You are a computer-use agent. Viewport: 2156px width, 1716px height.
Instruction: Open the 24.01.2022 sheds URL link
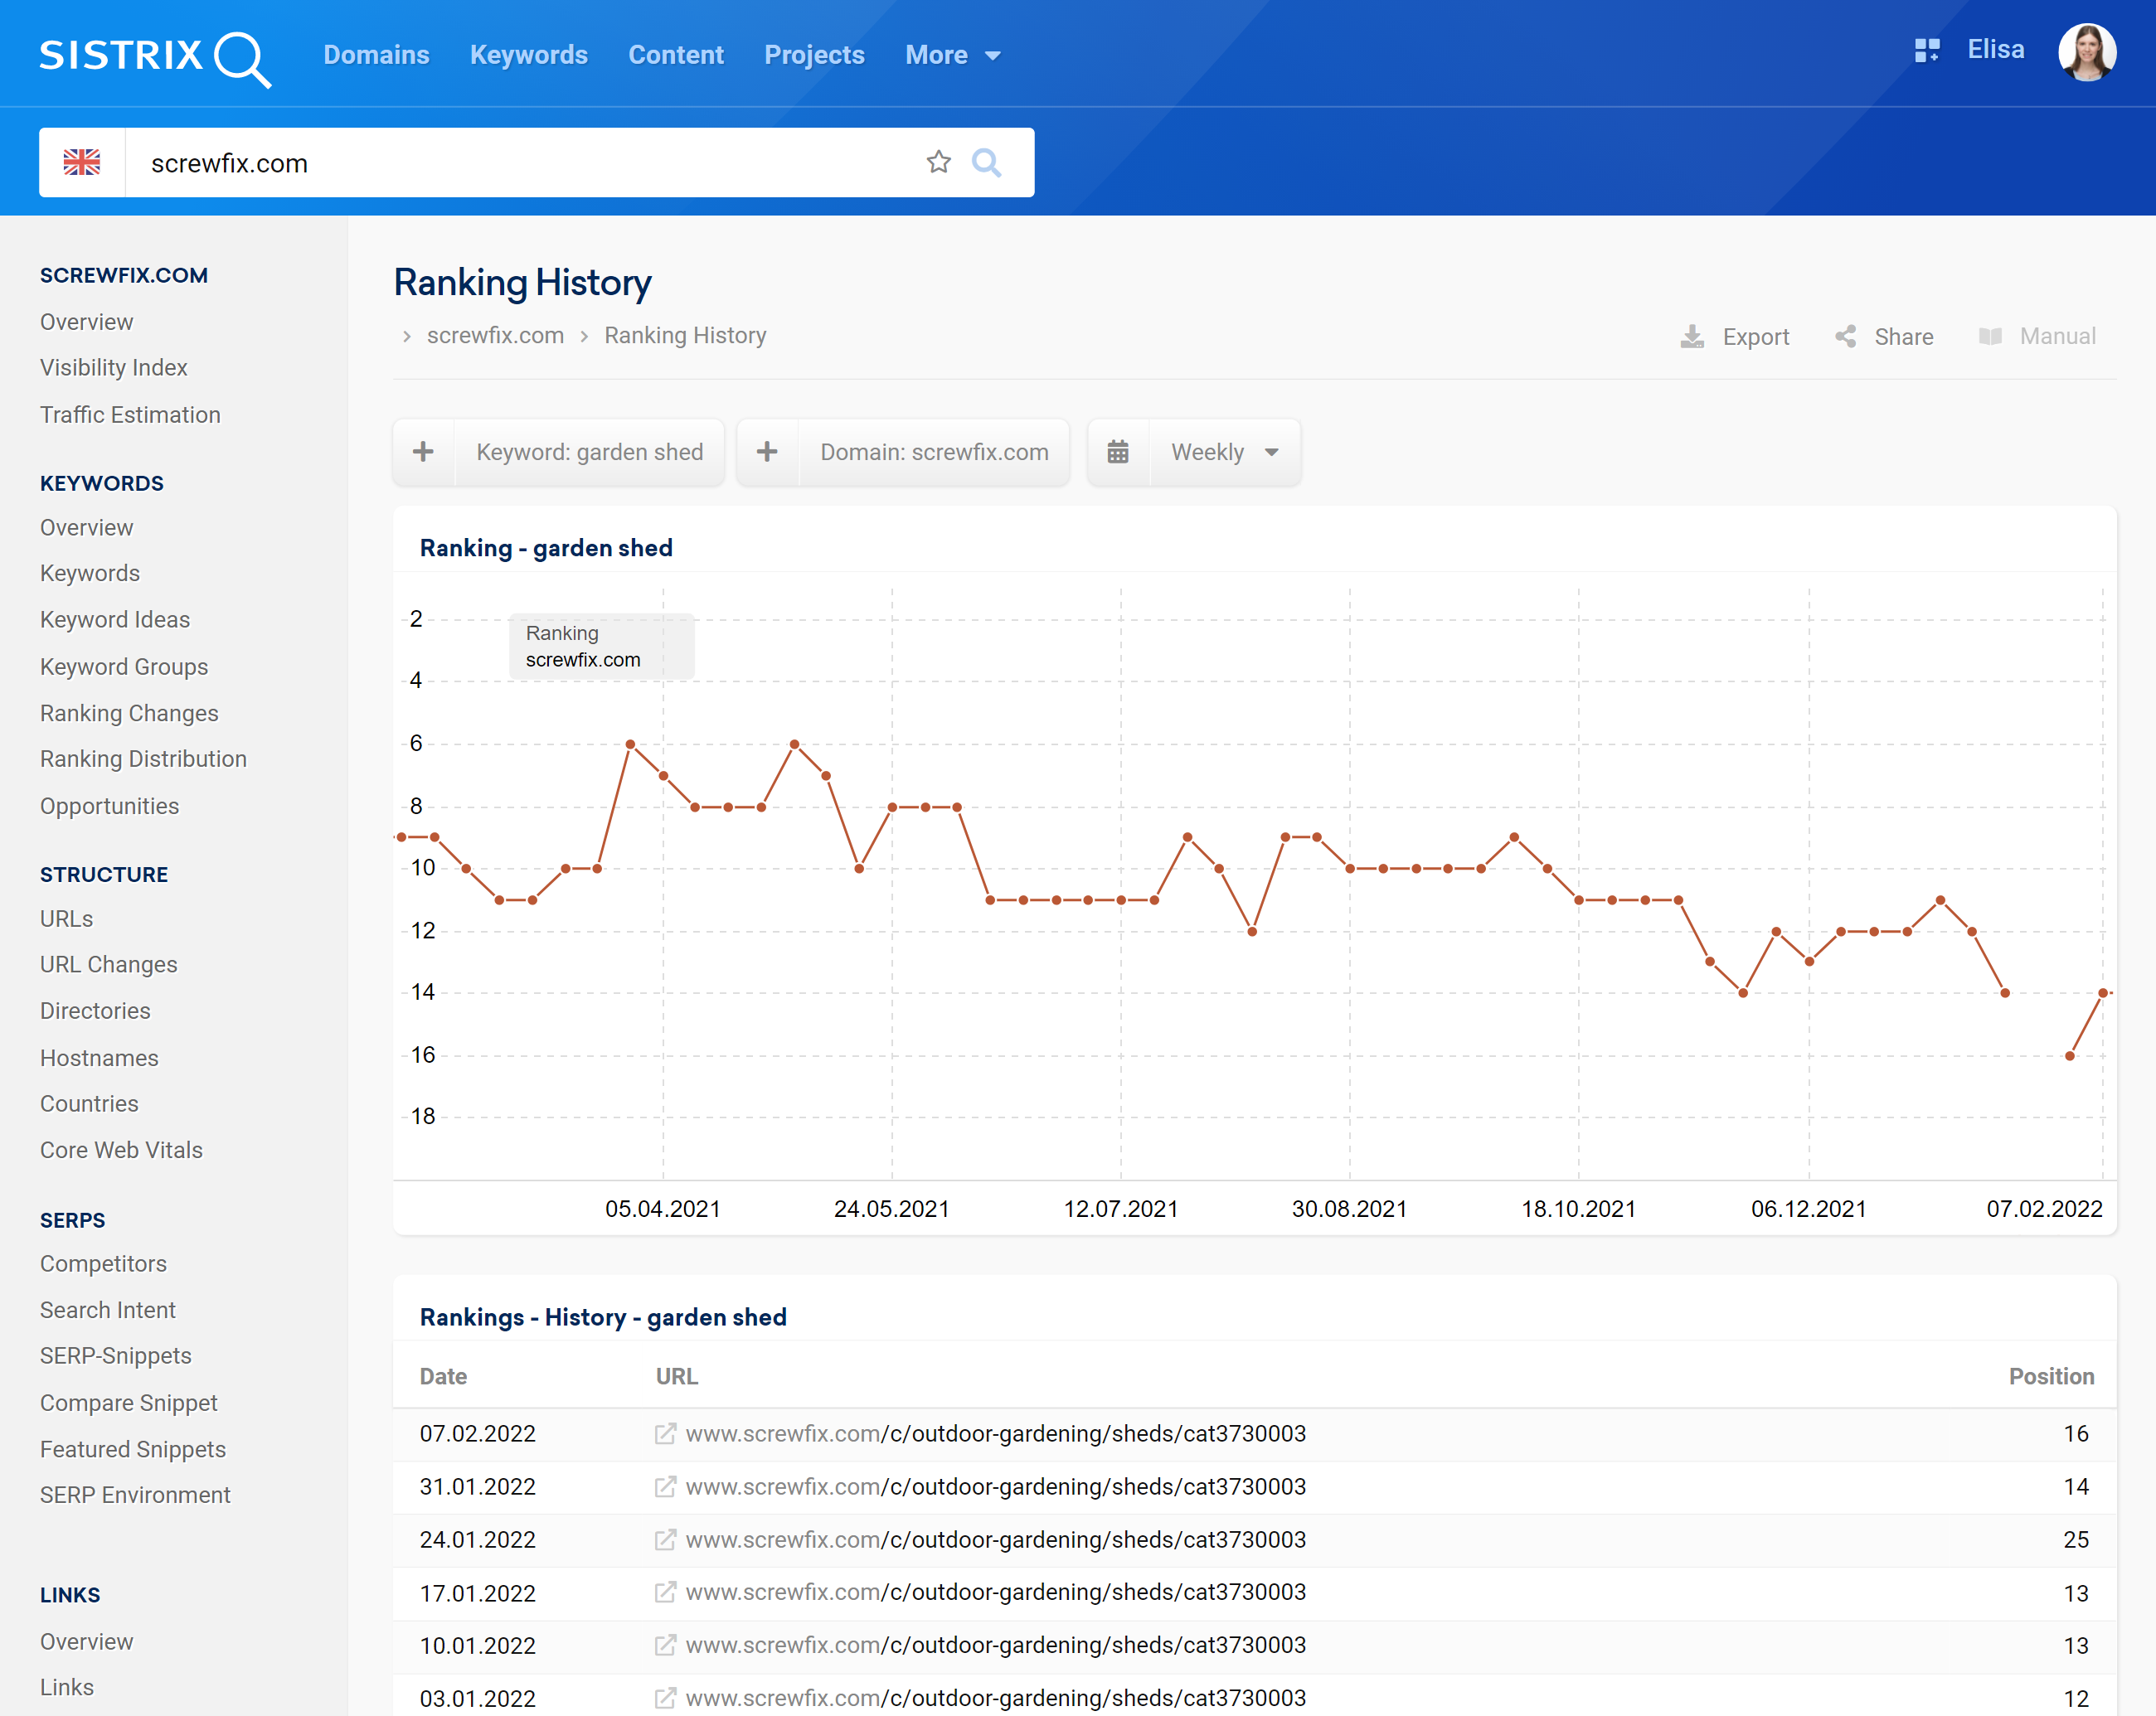point(996,1539)
